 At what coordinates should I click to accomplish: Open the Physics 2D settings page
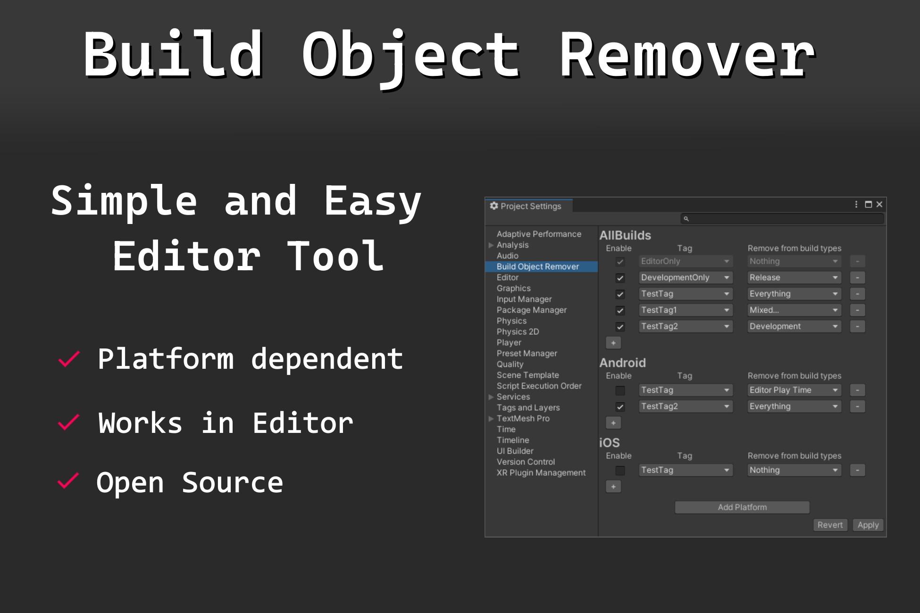click(518, 332)
